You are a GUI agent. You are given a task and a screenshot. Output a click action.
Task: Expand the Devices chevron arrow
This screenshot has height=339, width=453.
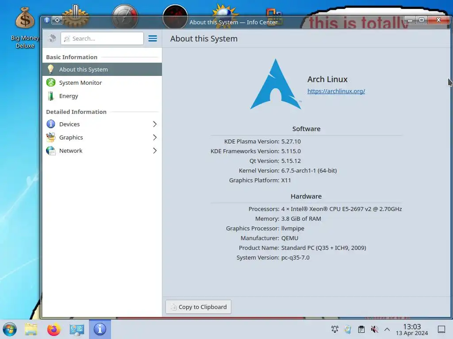point(155,124)
